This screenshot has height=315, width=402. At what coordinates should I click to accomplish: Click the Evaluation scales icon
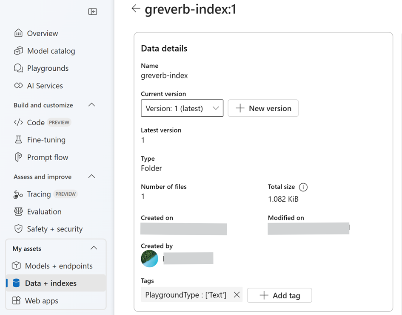coord(18,211)
